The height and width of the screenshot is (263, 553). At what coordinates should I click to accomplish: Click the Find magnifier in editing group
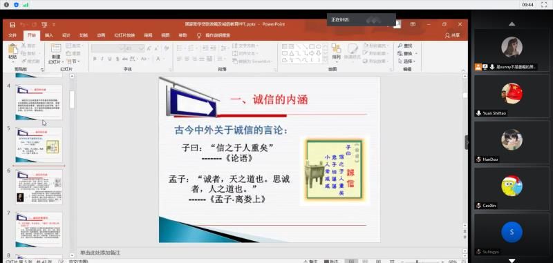click(x=400, y=46)
